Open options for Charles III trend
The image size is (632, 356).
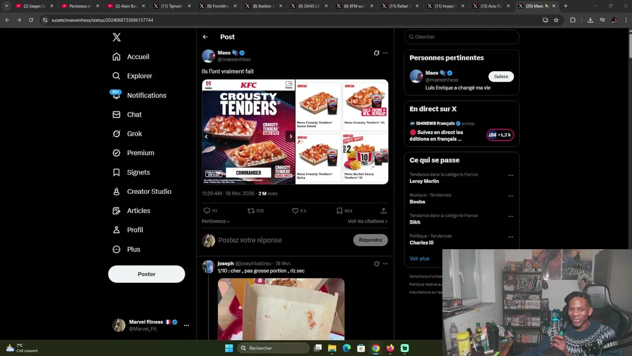tap(511, 237)
